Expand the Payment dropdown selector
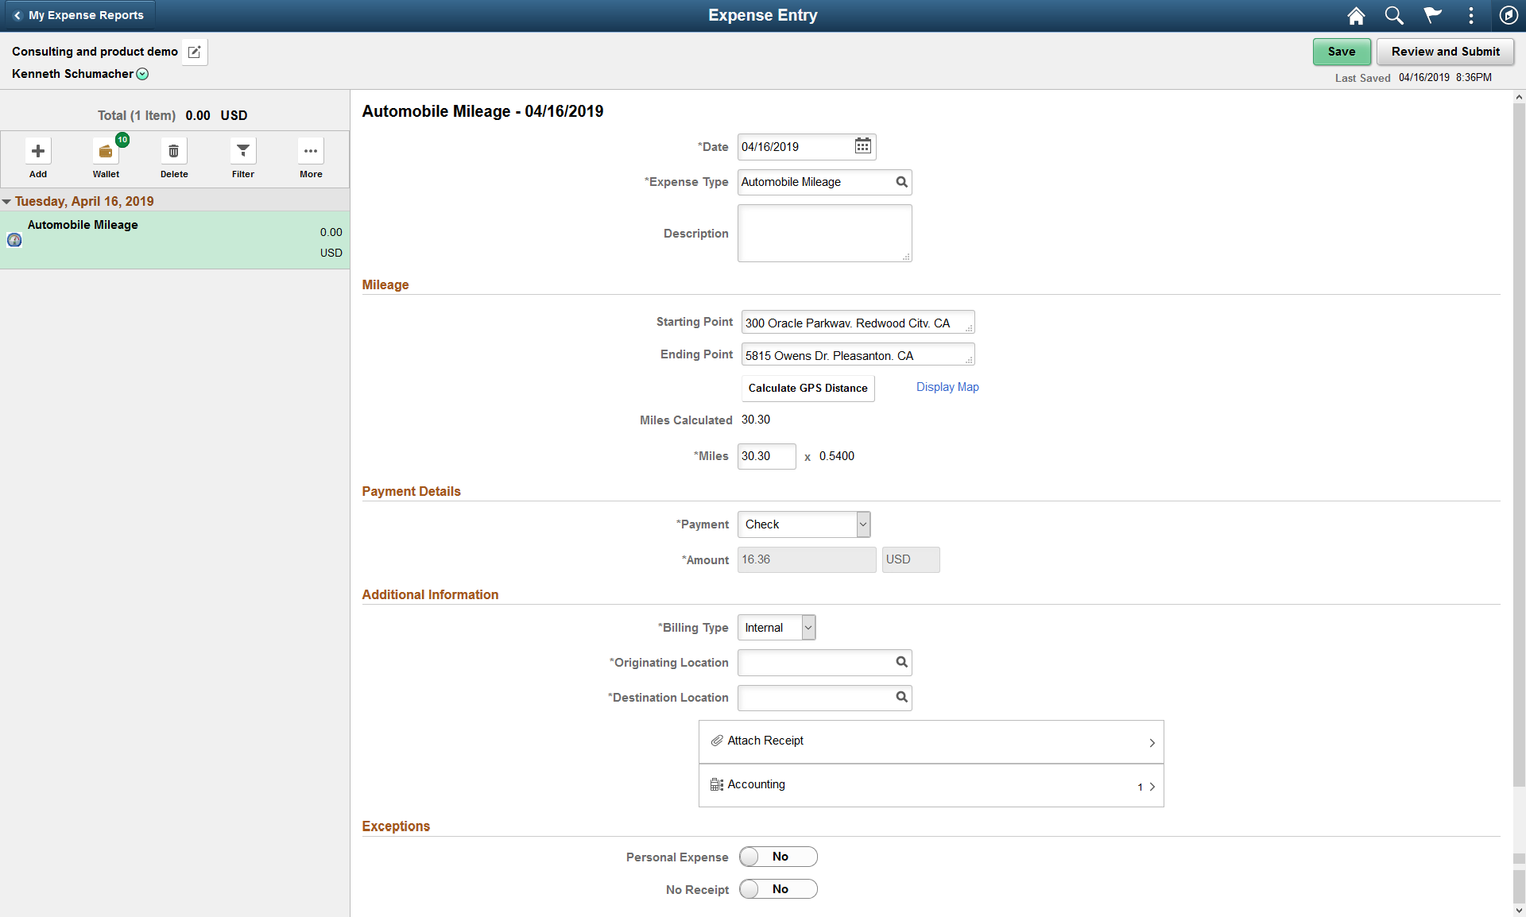 [861, 524]
